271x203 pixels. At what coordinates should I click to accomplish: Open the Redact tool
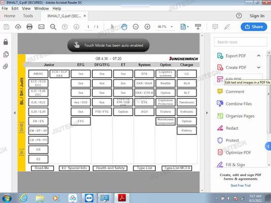coord(228,128)
